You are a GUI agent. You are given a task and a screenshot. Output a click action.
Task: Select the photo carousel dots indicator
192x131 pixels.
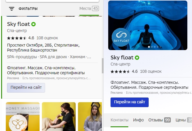pos(154,47)
